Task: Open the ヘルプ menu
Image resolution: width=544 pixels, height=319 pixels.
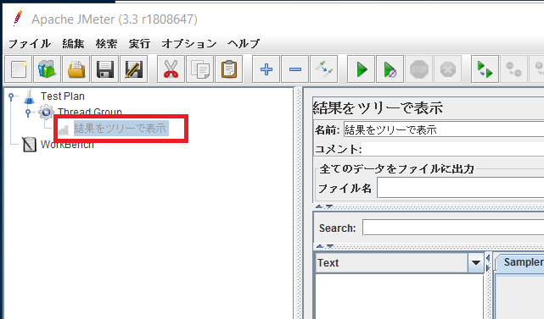Action: tap(244, 44)
